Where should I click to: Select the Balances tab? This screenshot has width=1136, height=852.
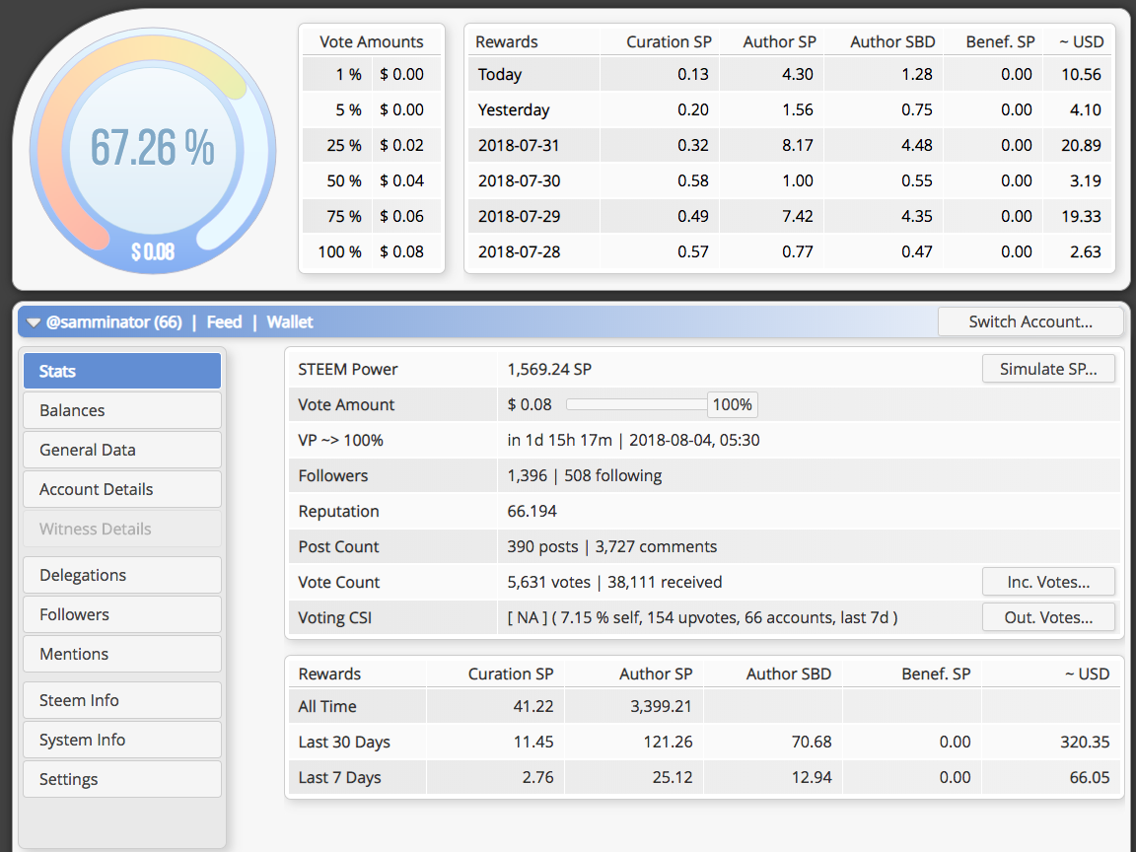[x=122, y=410]
